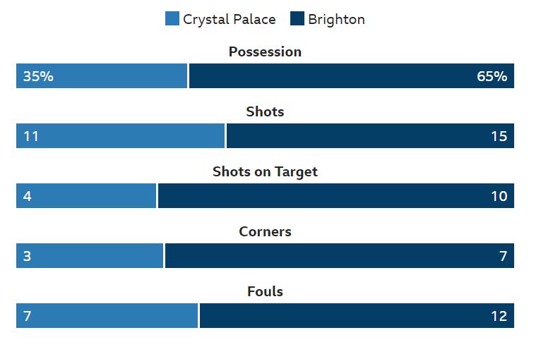Click the Shots on Target heading
The image size is (541, 347).
click(265, 171)
